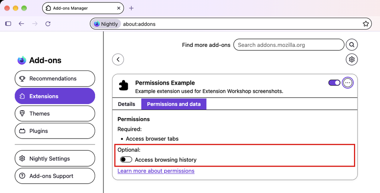Click the plugin block icon beside Plugins
The height and width of the screenshot is (193, 380).
click(x=22, y=131)
